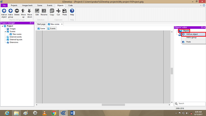The width and height of the screenshot is (206, 116).
Task: Select New scene in the project tree
Action: [x=17, y=34]
